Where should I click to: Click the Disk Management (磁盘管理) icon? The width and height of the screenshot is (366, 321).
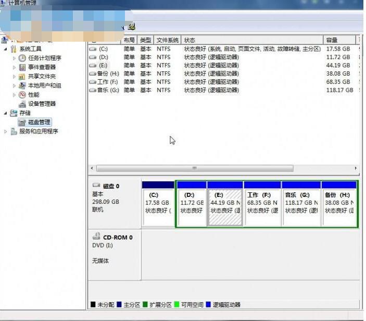(x=22, y=122)
